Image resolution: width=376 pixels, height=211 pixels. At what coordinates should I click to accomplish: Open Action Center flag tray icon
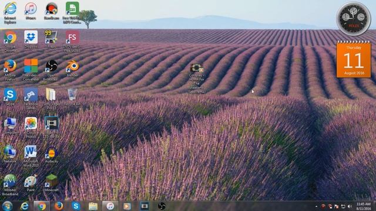pyautogui.click(x=337, y=206)
